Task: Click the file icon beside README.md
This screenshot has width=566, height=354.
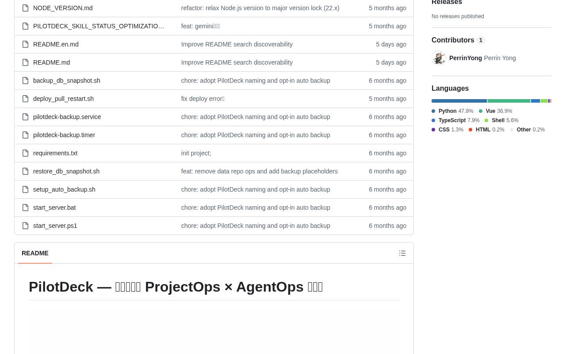Action: click(x=25, y=62)
